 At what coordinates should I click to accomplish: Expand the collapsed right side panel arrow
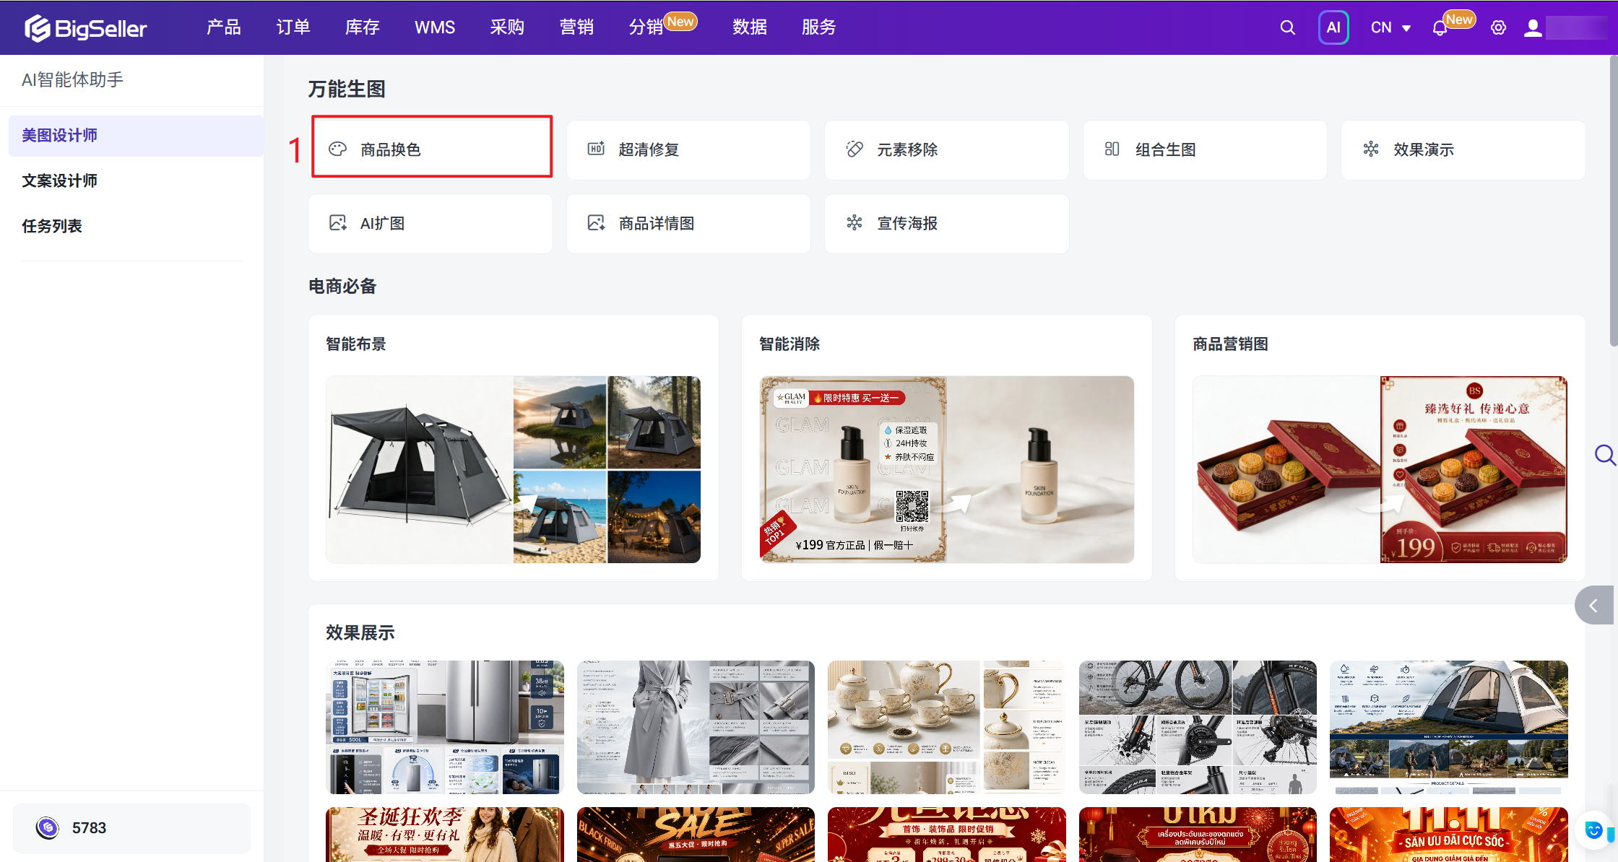tap(1594, 605)
